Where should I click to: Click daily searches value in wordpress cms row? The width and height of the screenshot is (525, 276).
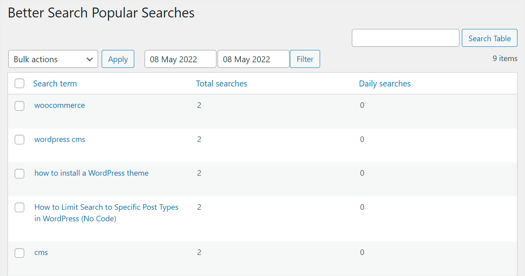tap(362, 139)
